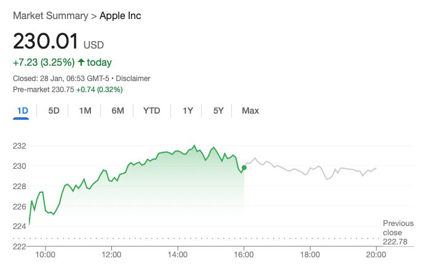Click the green closing-price dot on chart
This screenshot has height=269, width=425.
pyautogui.click(x=244, y=166)
